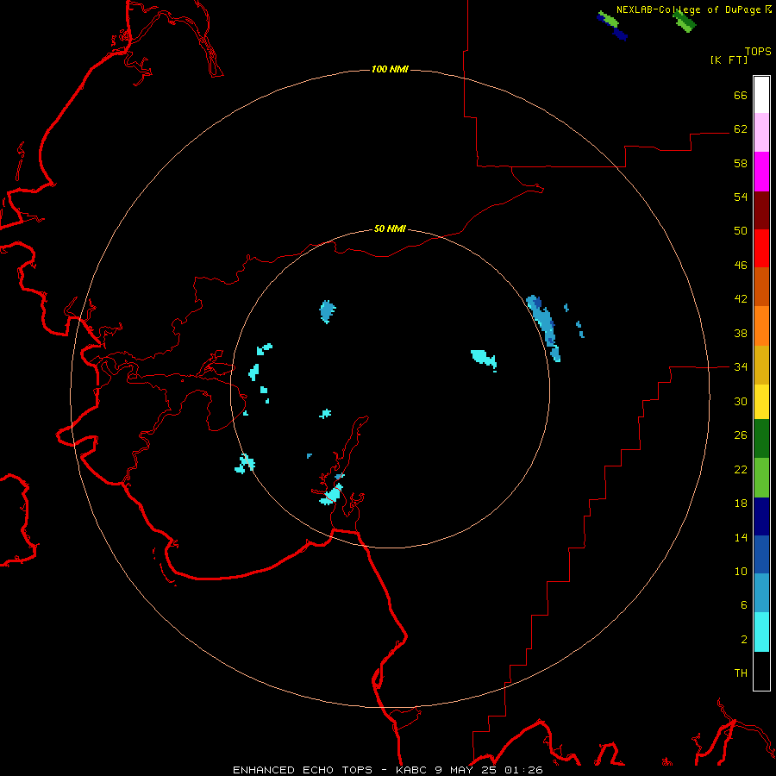The height and width of the screenshot is (776, 776).
Task: Click the dark red 54 kft swatch
Action: click(761, 210)
